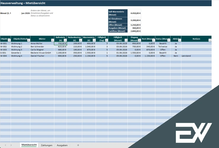
Task: Switch to the Mietübersicht sheet tab
Action: point(29,145)
